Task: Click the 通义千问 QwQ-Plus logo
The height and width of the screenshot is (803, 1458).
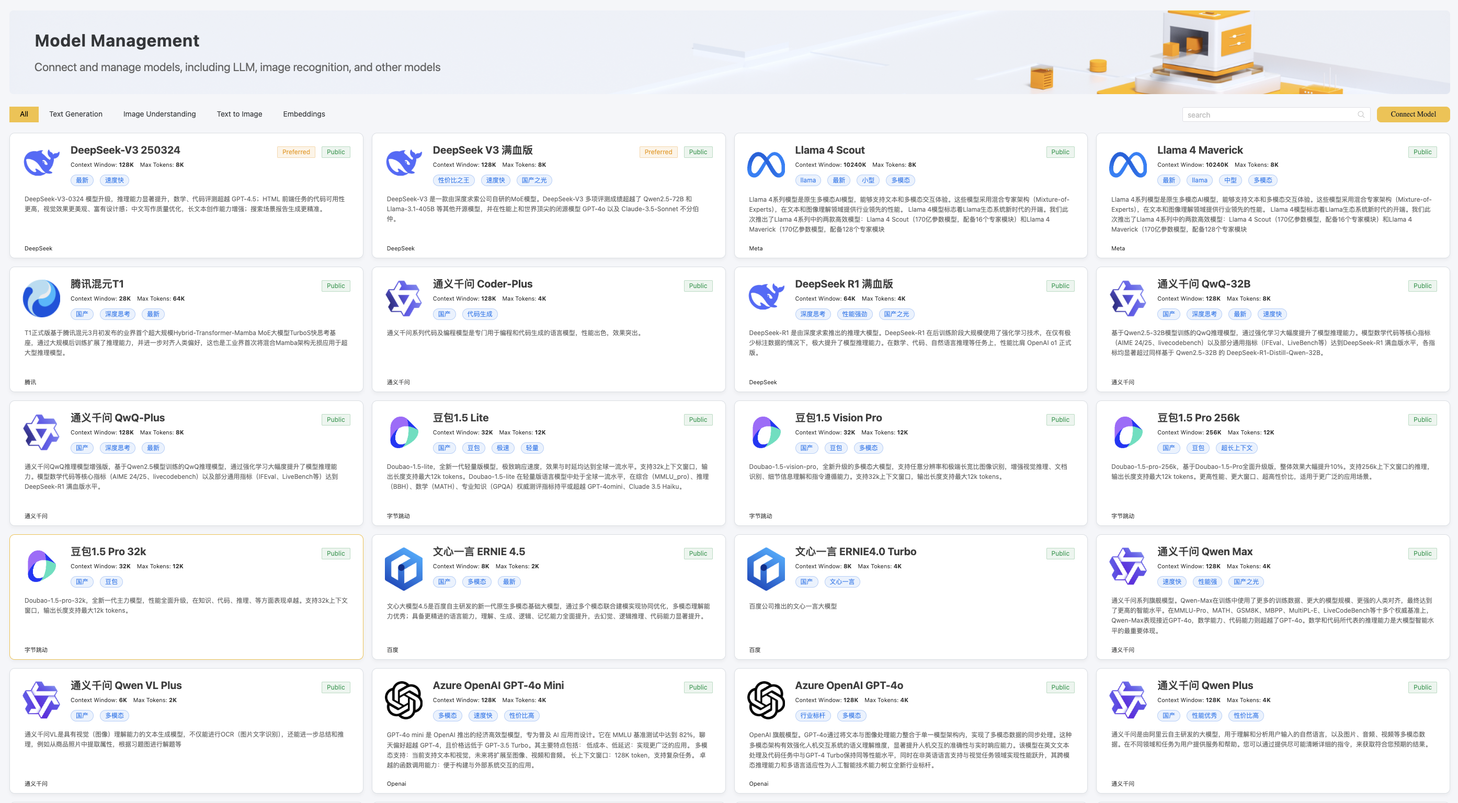Action: [x=41, y=432]
